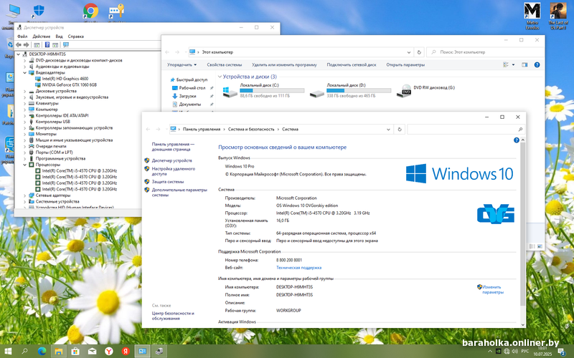Click refresh button in Explorer address bar
The width and height of the screenshot is (574, 358).
click(419, 52)
